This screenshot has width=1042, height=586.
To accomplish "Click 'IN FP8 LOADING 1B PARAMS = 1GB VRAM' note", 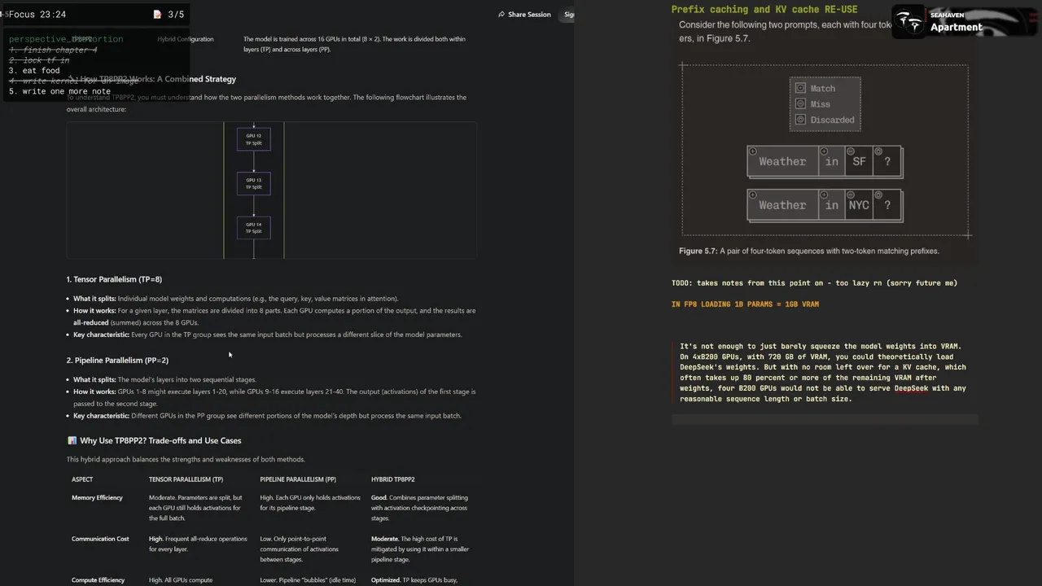I will [x=745, y=304].
